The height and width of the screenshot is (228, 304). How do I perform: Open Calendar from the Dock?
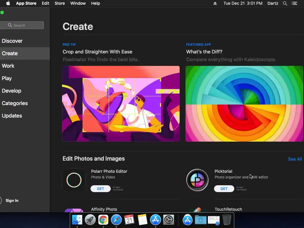[129, 220]
